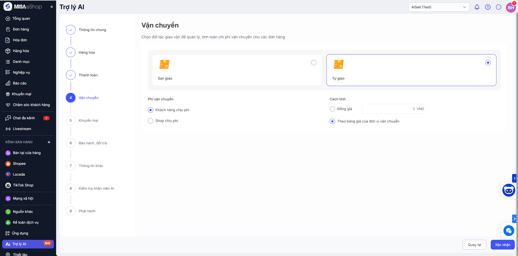Click the Quay lại button

pyautogui.click(x=474, y=245)
